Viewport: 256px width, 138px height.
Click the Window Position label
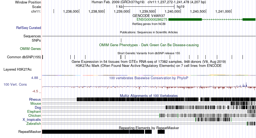pyautogui.click(x=28, y=2)
